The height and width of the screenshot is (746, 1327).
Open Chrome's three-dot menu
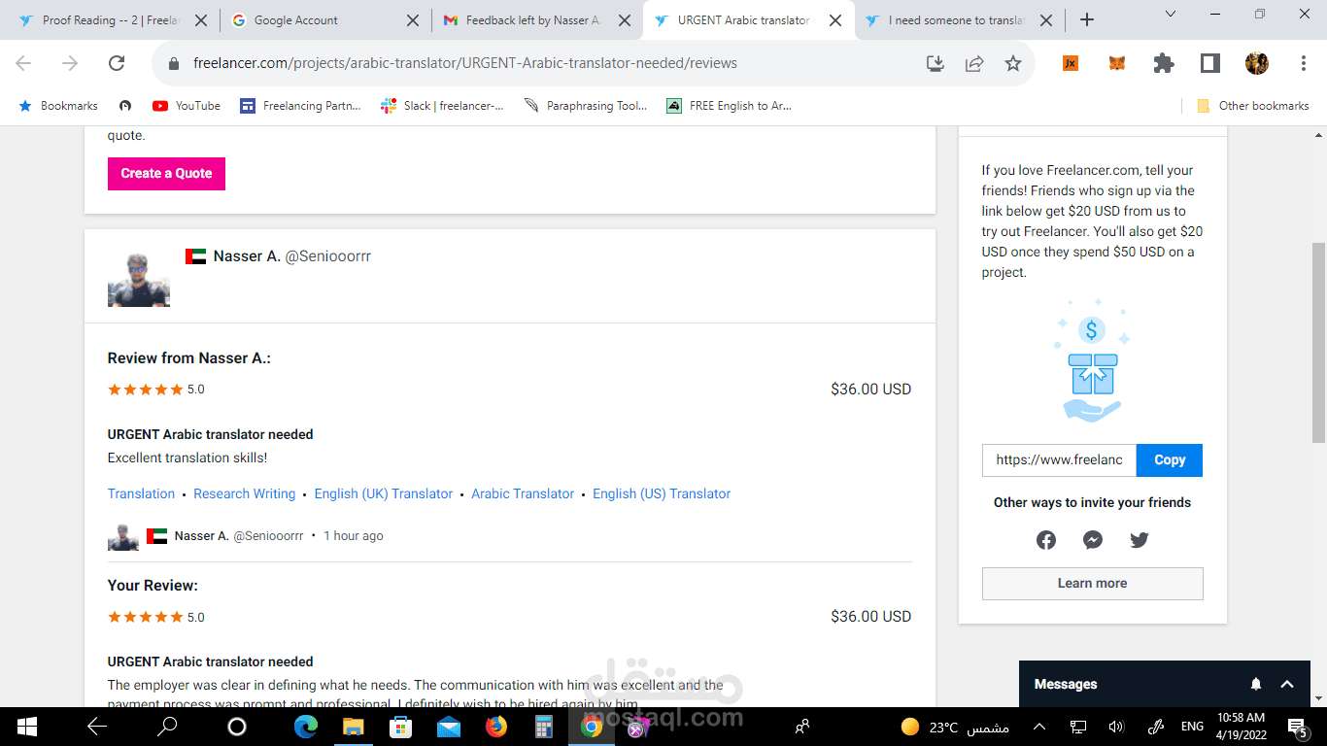pyautogui.click(x=1303, y=63)
